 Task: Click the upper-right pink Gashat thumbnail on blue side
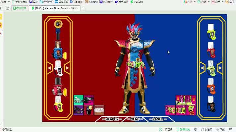pyautogui.click(x=191, y=100)
